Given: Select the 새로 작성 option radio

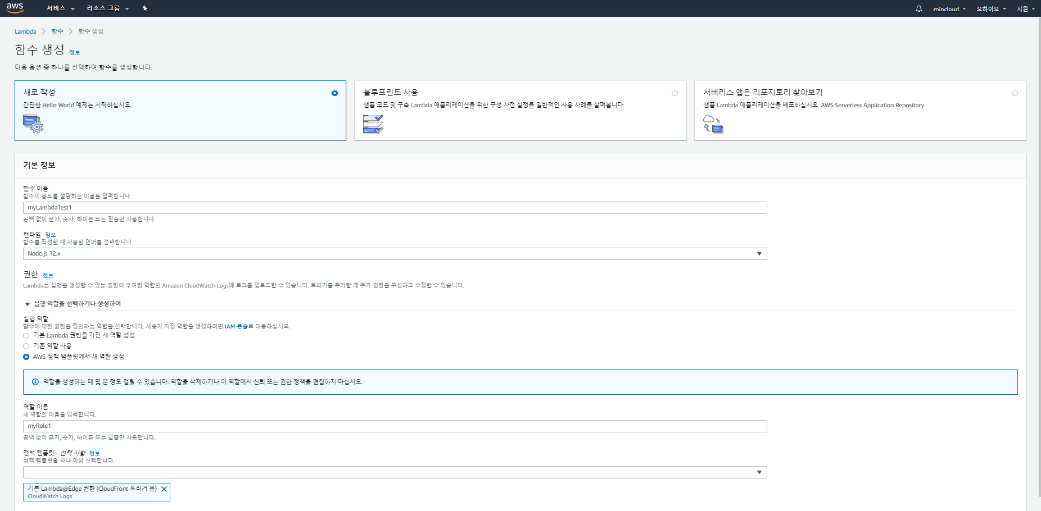Looking at the screenshot, I should (334, 93).
